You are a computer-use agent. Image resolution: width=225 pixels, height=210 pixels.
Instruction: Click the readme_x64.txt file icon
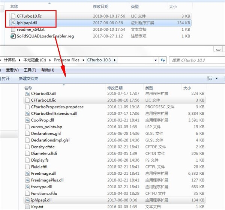(13, 29)
